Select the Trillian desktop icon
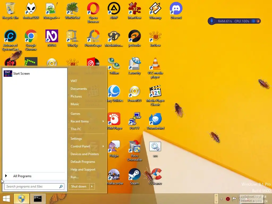Screen dimensions: 272x204 click(x=114, y=66)
